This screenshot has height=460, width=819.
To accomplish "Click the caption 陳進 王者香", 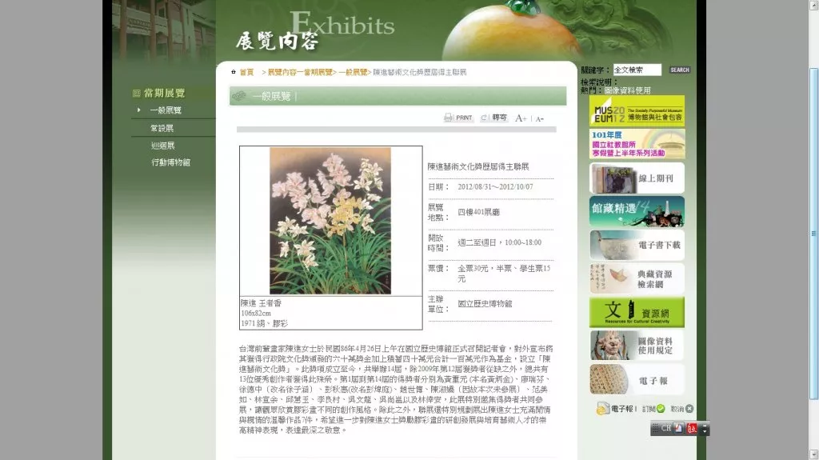I will coord(261,303).
